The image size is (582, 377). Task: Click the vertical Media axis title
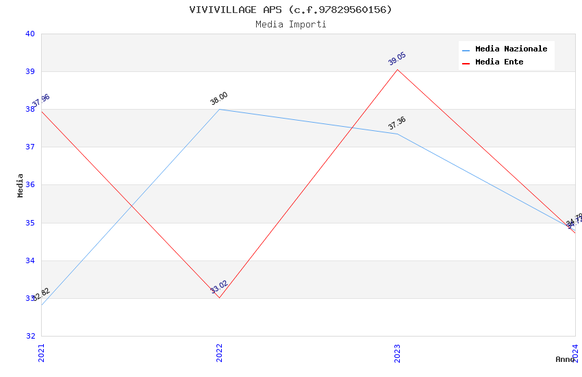(x=21, y=185)
